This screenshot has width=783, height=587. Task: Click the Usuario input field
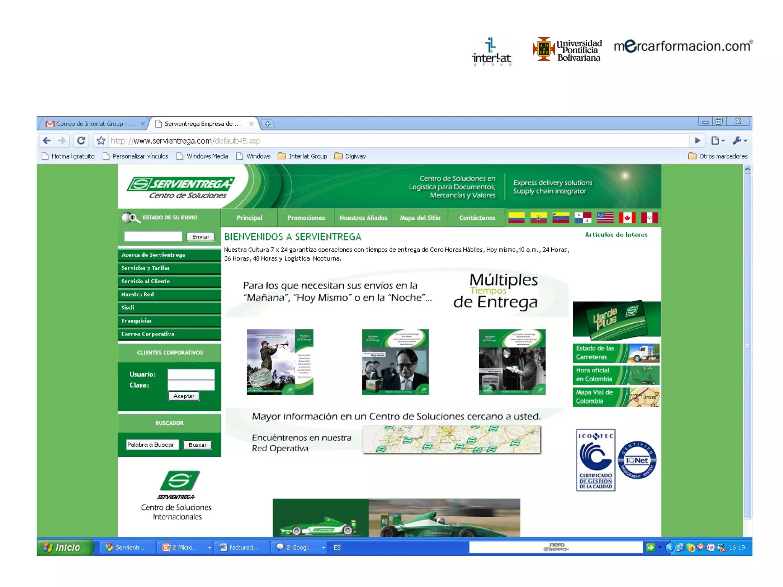coord(191,374)
